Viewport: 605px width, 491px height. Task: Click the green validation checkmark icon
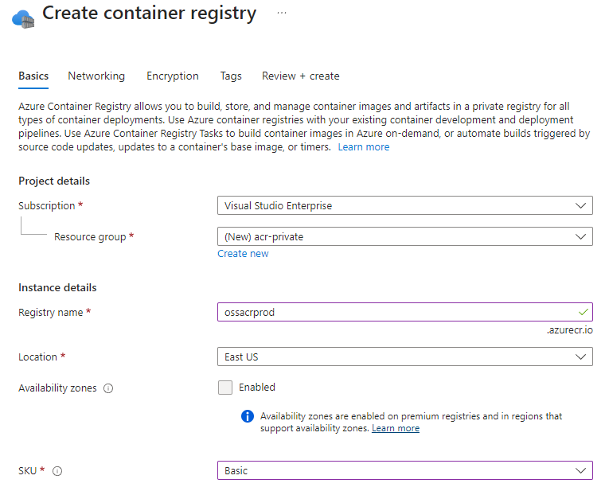(x=583, y=312)
